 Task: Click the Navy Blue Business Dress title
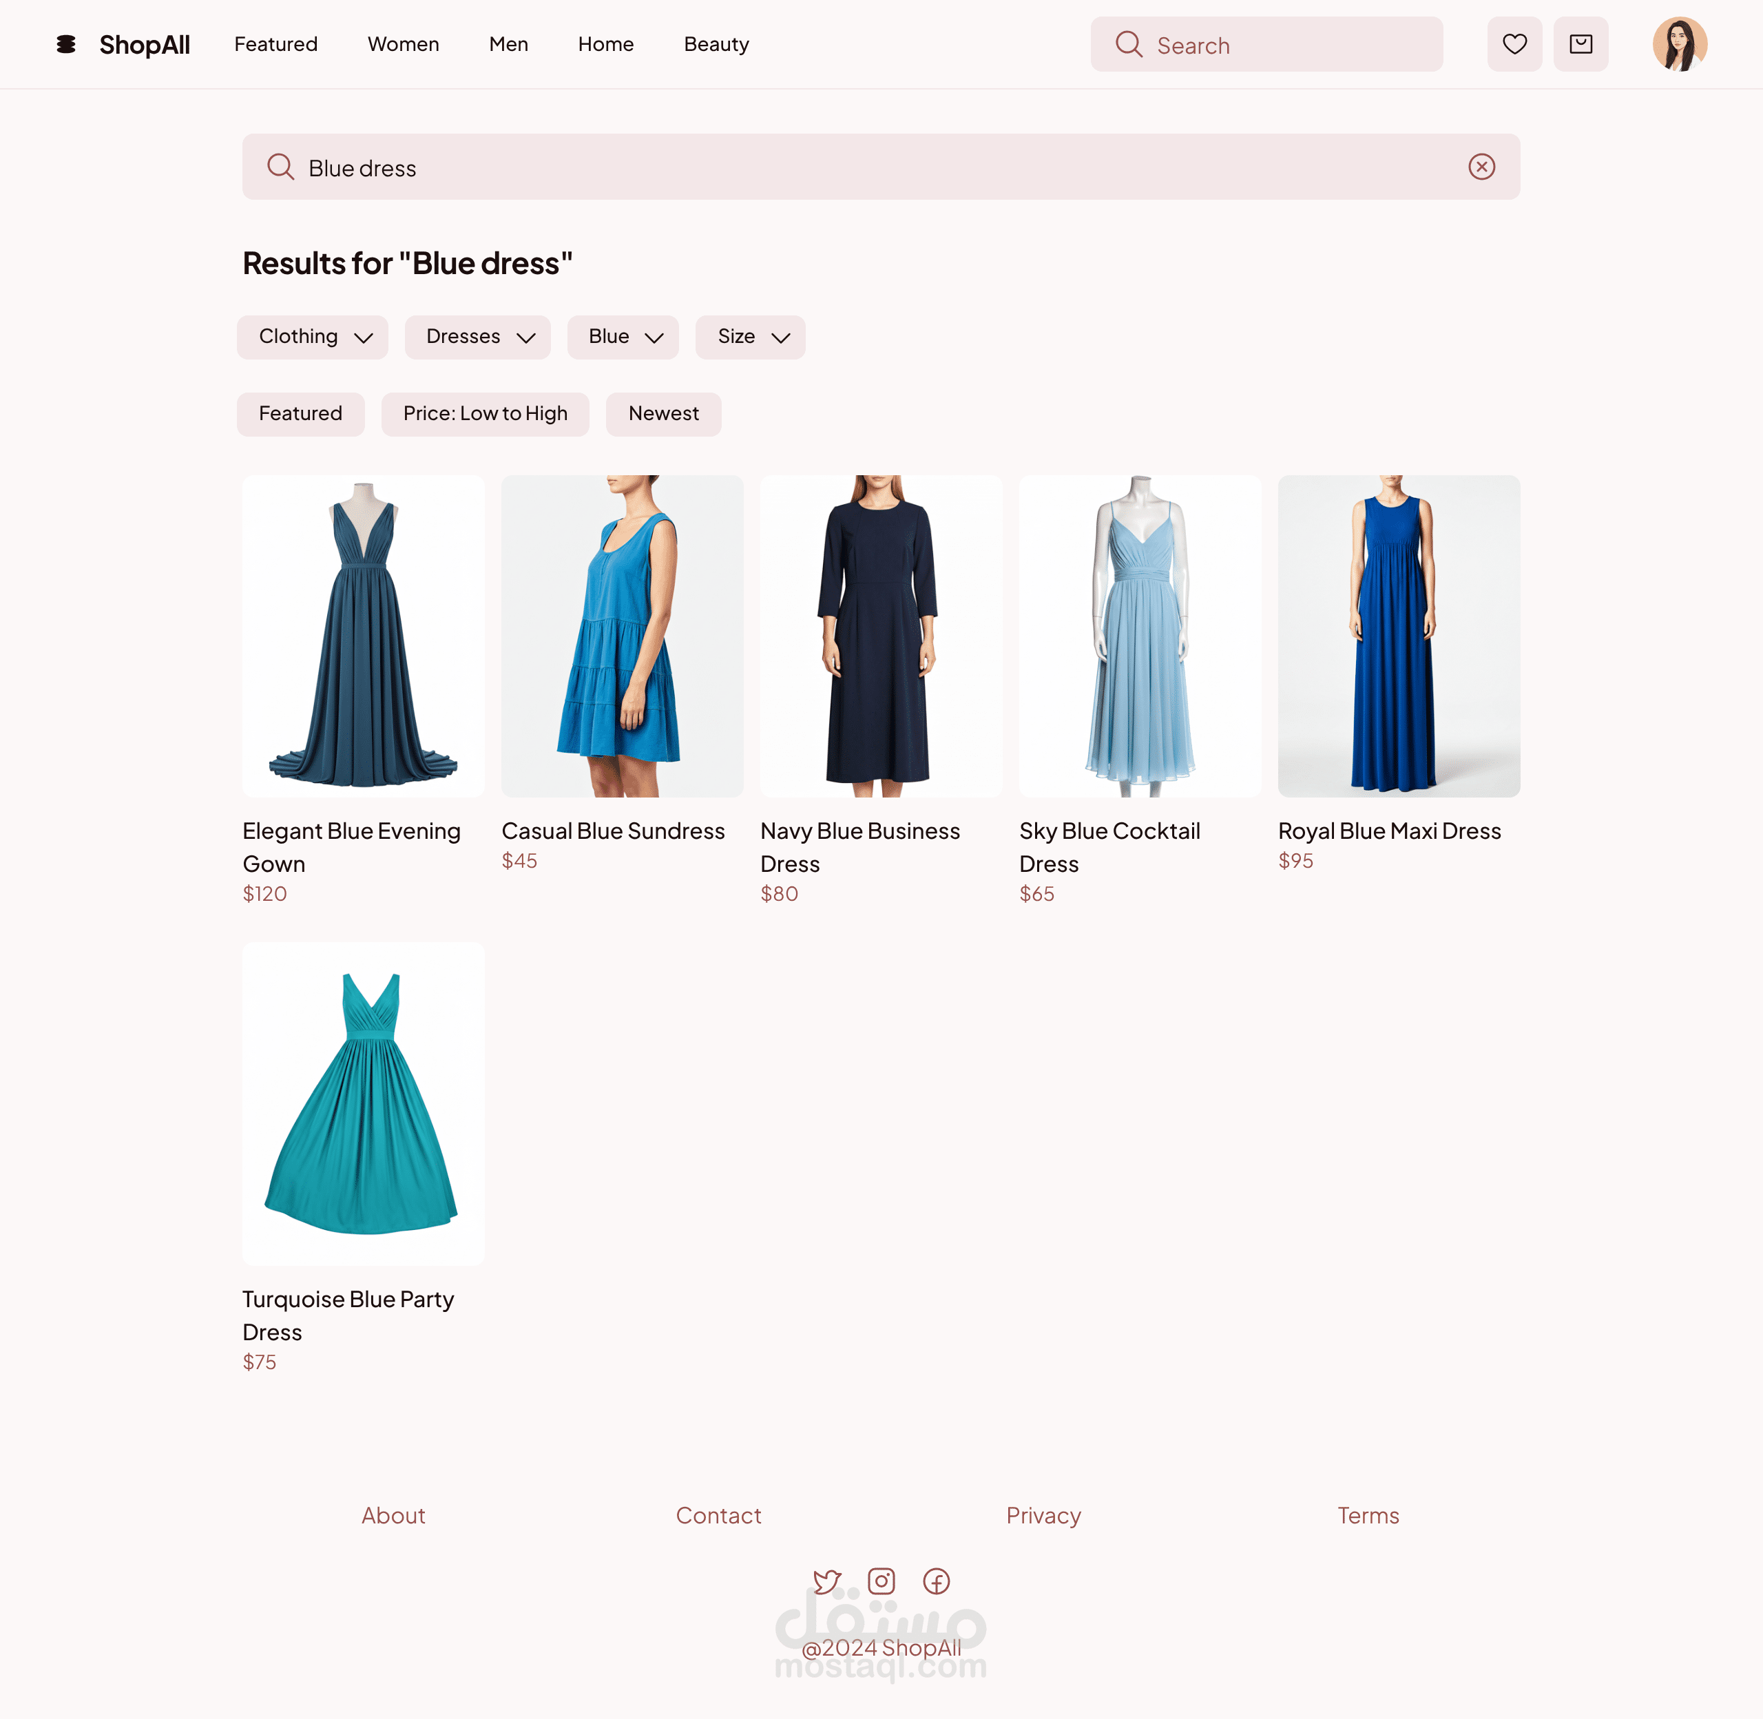[860, 847]
